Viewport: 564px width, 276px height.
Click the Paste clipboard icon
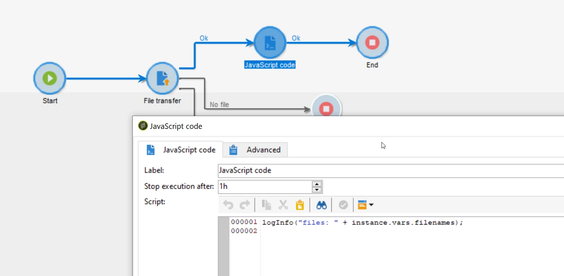[x=300, y=205]
